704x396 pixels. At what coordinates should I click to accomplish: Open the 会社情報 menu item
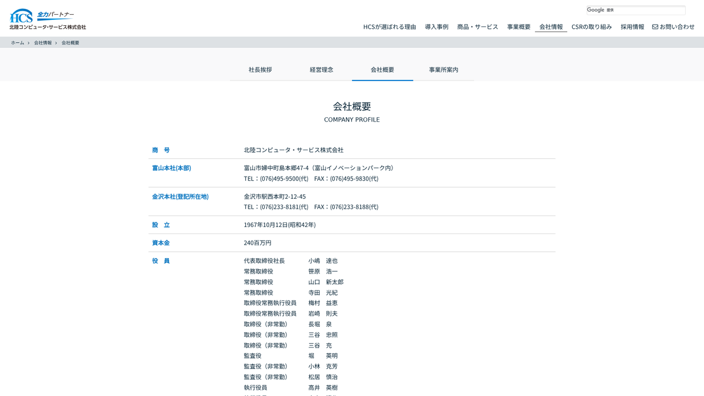551,27
